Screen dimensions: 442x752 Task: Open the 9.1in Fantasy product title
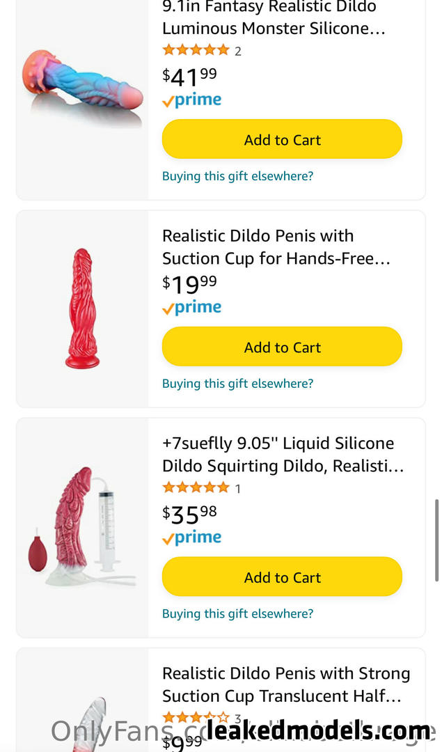coord(274,17)
